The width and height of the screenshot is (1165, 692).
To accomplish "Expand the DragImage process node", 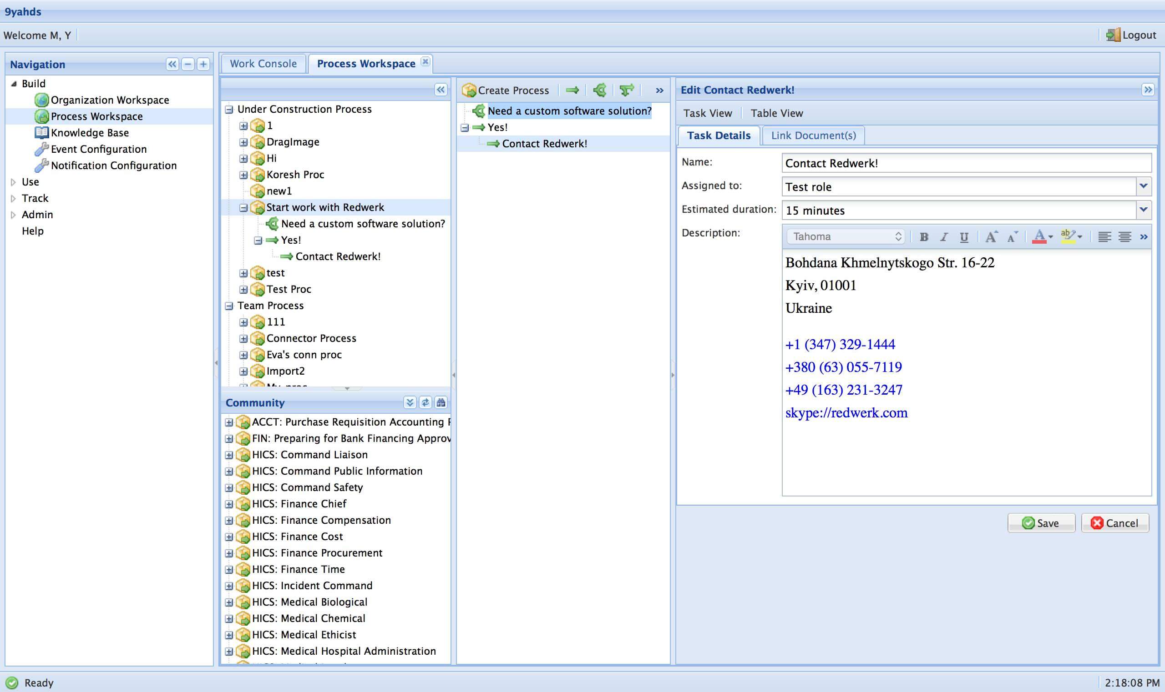I will 243,142.
